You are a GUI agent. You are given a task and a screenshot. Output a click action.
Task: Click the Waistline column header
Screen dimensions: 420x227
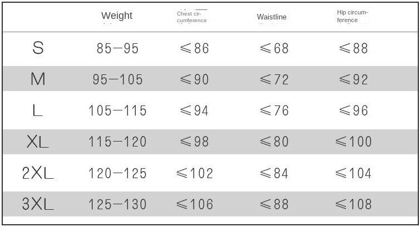(271, 17)
